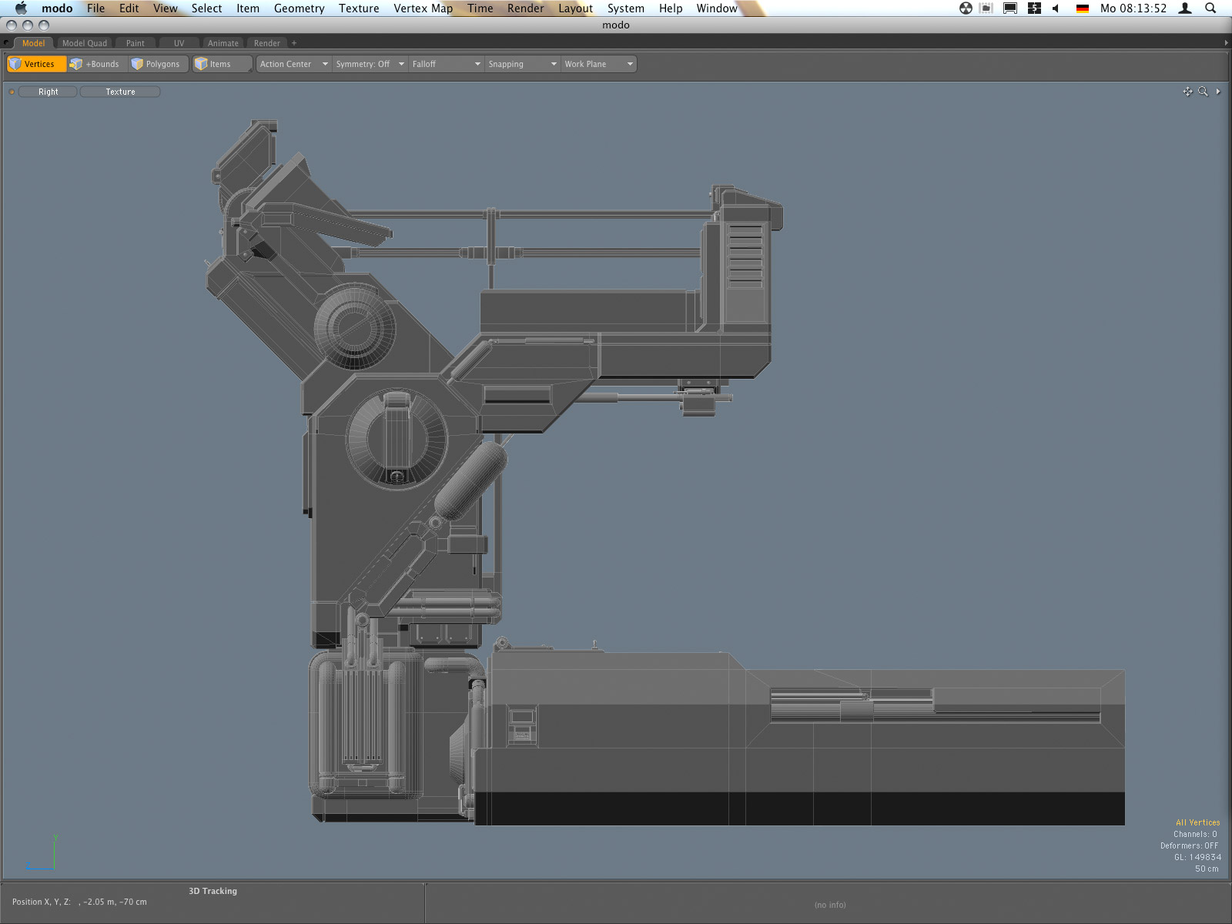
Task: Click the Right viewport view button
Action: [48, 92]
